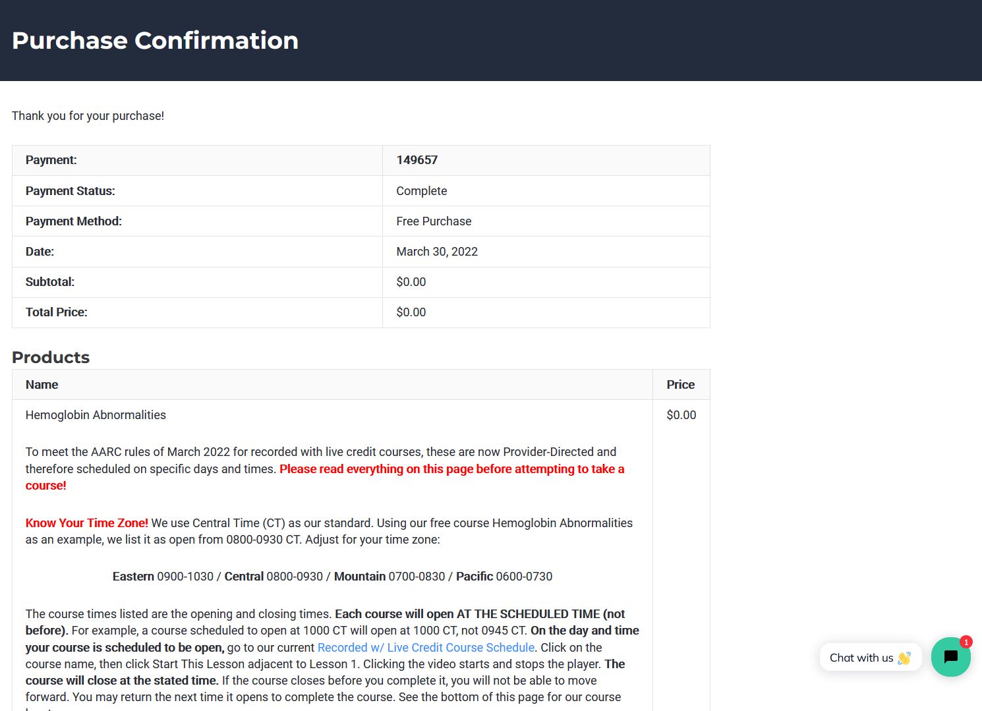The width and height of the screenshot is (982, 711).
Task: Click the Price column header
Action: (x=680, y=384)
